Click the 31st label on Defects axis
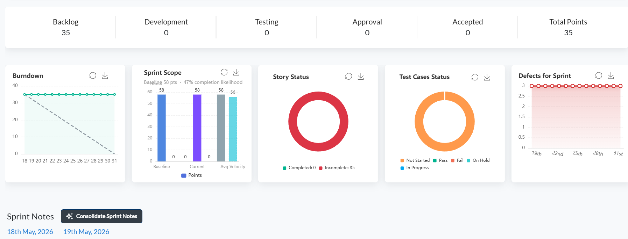The width and height of the screenshot is (628, 239). 618,153
